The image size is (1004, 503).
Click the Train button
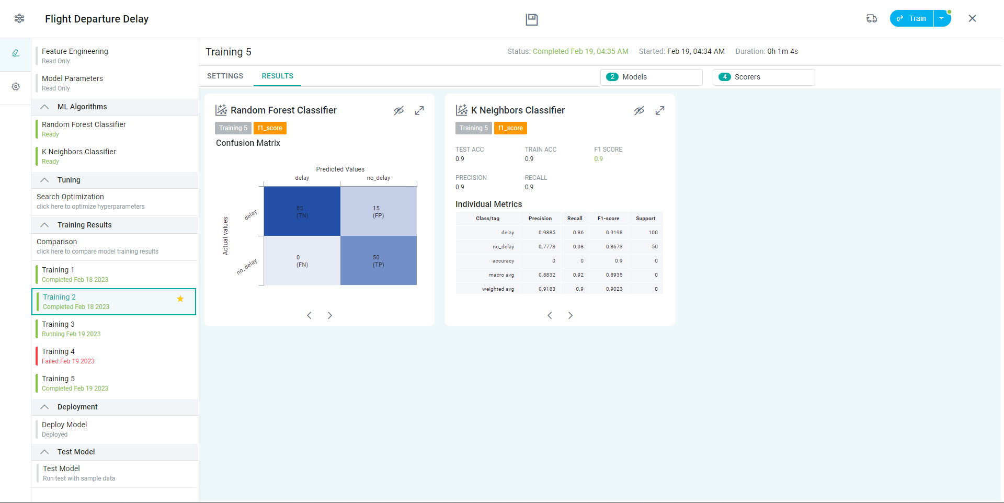pyautogui.click(x=912, y=18)
